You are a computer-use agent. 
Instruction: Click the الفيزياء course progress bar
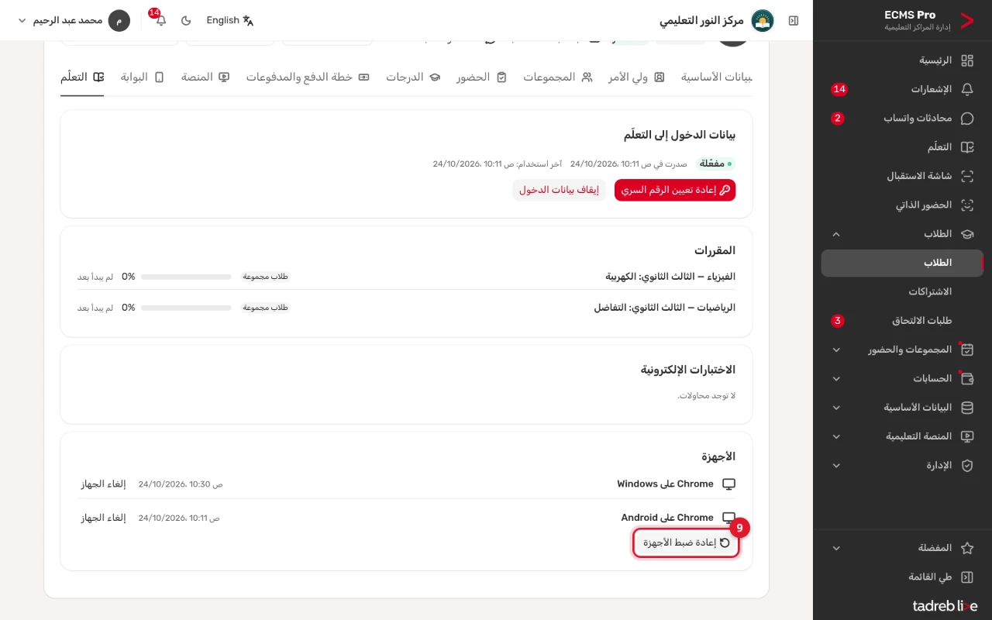point(186,277)
